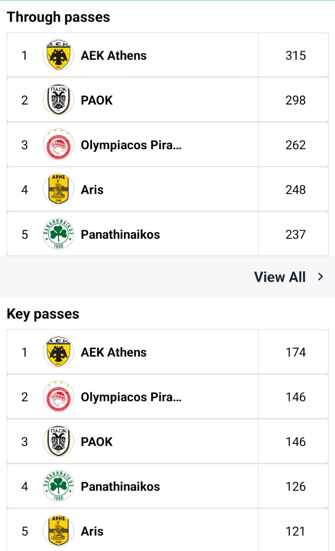Screen dimensions: 335x551
Task: Tap Panathinaikos crest in Through passes list
Action: [x=58, y=234]
